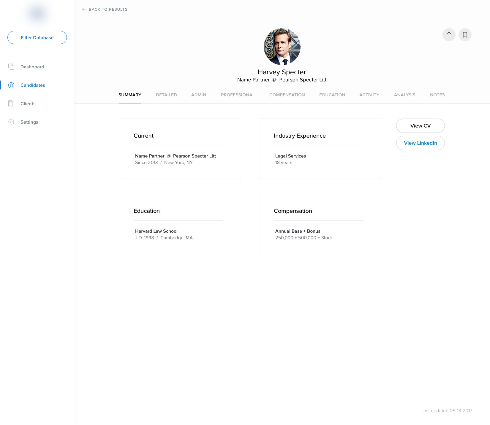Click the Settings gear icon
The height and width of the screenshot is (425, 490).
click(11, 122)
